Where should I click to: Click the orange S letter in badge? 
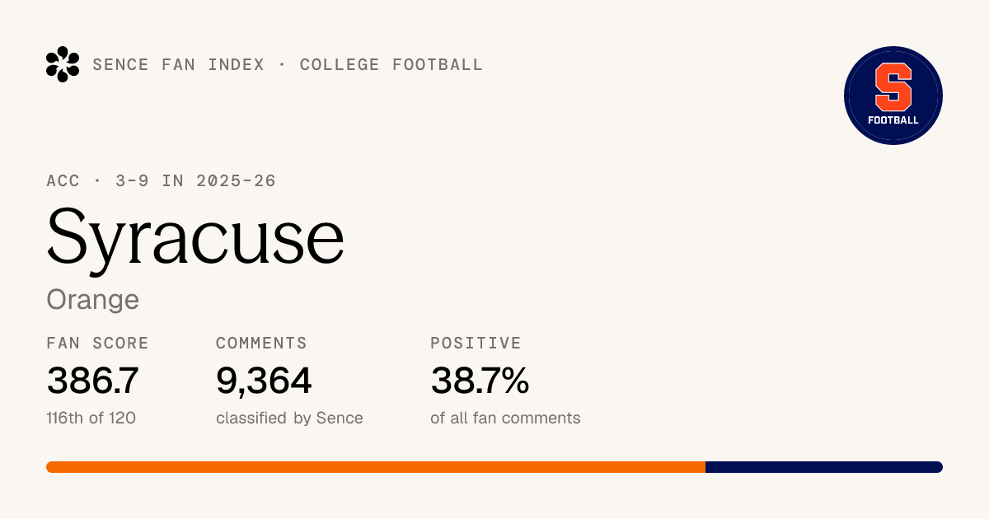click(x=893, y=88)
